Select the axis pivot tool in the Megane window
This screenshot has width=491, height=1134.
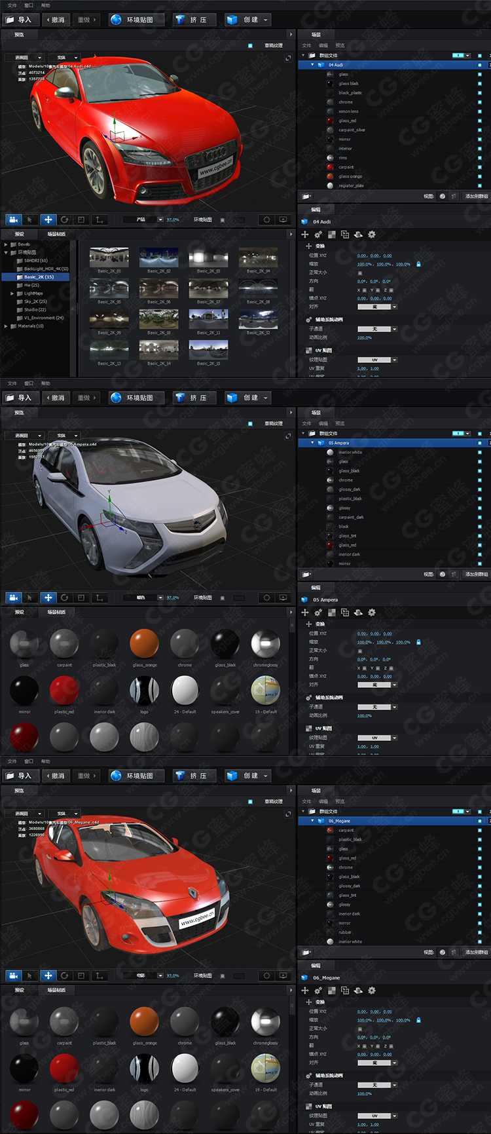[99, 975]
